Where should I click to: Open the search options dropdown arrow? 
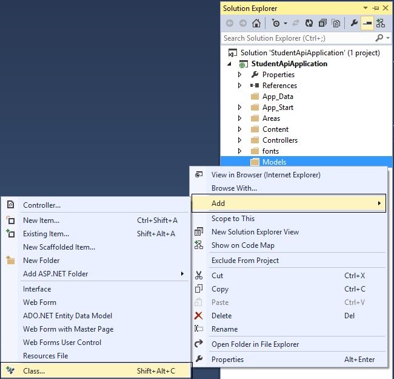pyautogui.click(x=388, y=38)
